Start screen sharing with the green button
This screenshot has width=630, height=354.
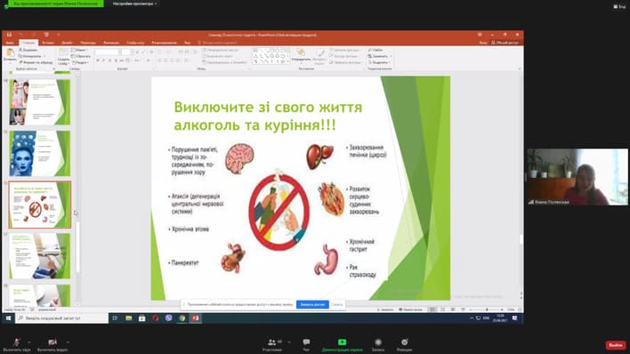point(342,344)
